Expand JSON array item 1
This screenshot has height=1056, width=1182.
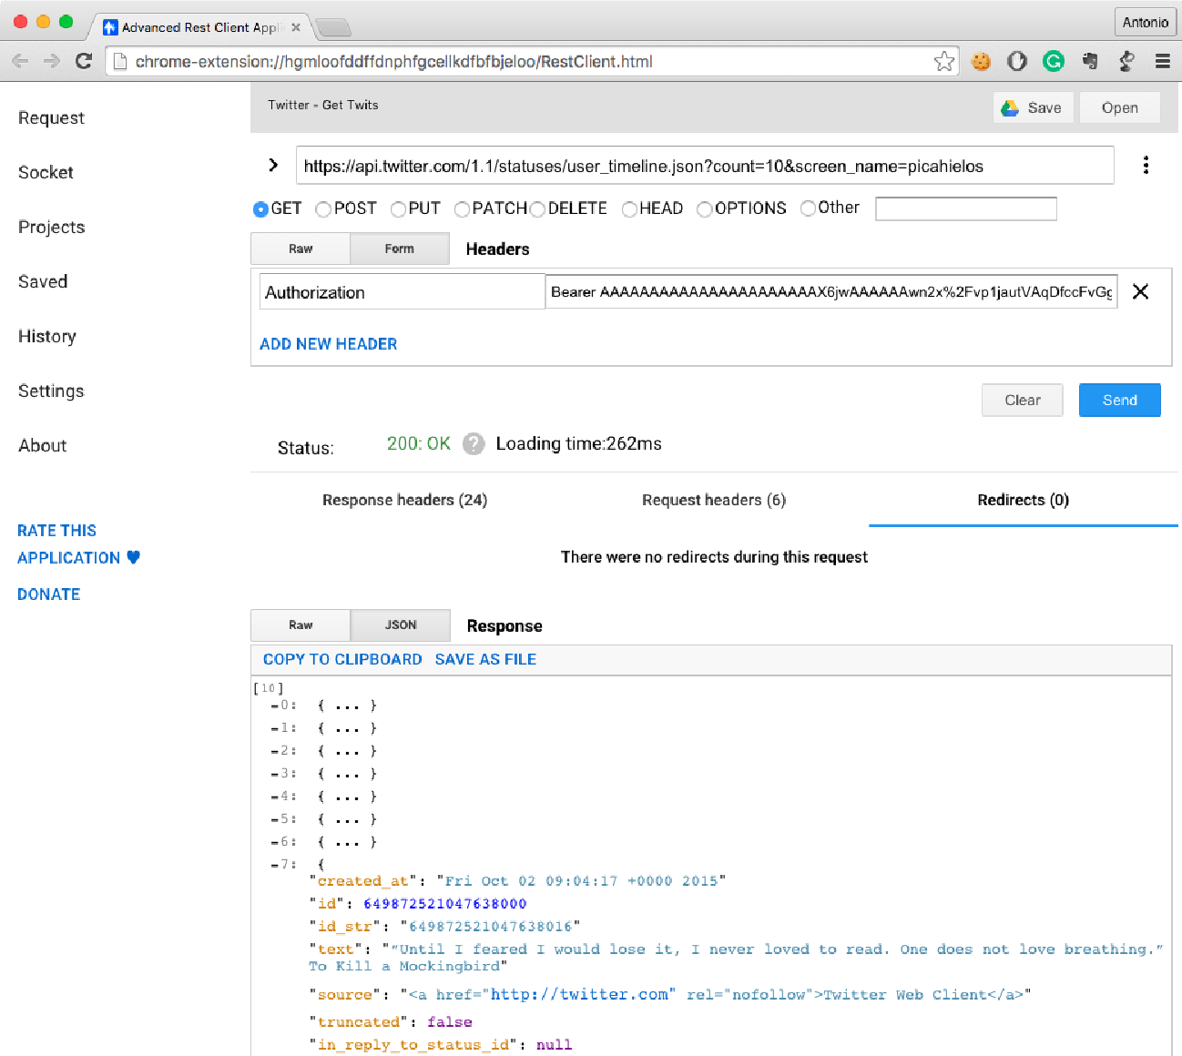[275, 728]
